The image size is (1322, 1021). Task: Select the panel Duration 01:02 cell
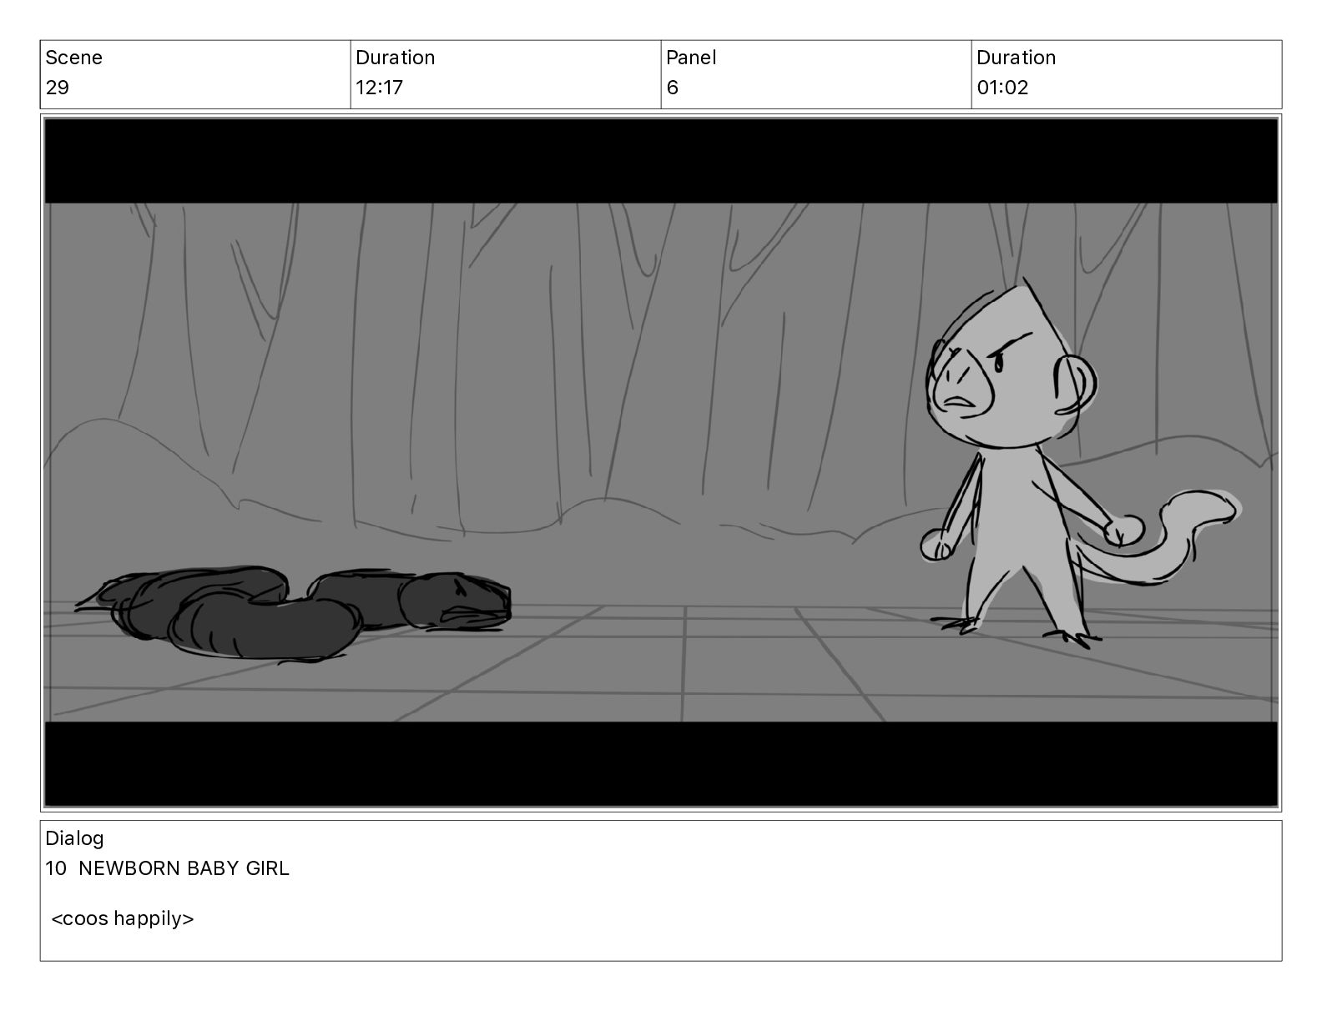(1127, 74)
